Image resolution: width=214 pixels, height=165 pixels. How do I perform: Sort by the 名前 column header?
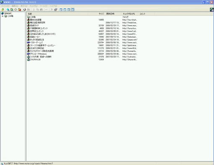[57, 14]
